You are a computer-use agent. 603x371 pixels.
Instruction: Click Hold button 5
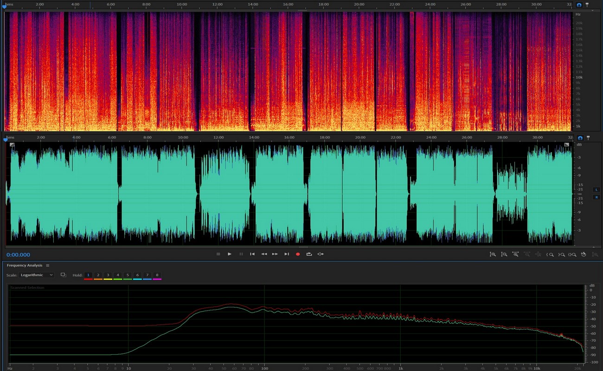[x=128, y=275]
